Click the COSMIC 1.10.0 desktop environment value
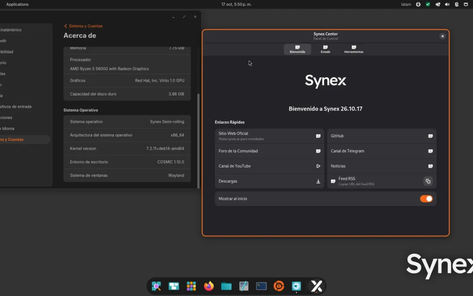This screenshot has width=473, height=296. [170, 162]
